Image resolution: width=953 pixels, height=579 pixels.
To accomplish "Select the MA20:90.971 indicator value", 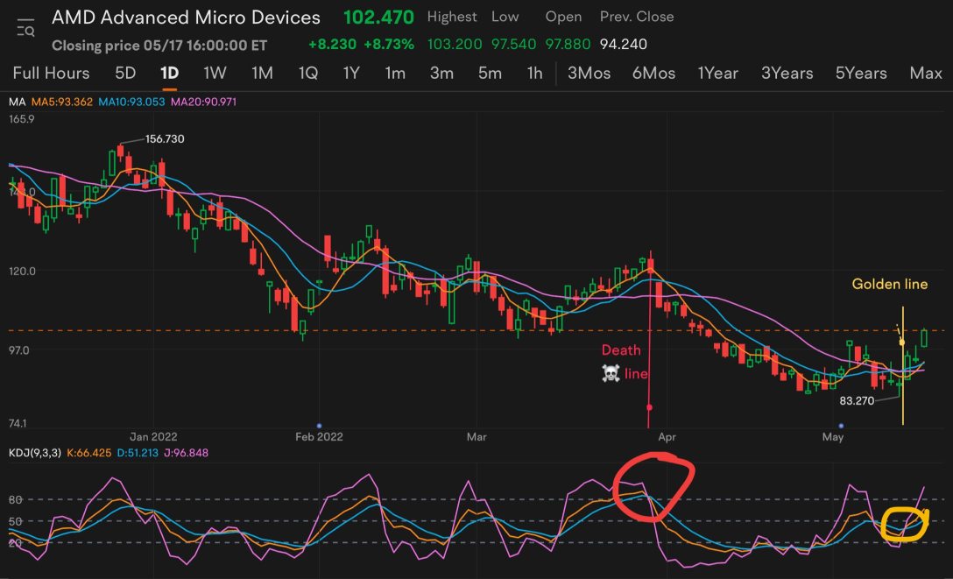I will click(203, 102).
